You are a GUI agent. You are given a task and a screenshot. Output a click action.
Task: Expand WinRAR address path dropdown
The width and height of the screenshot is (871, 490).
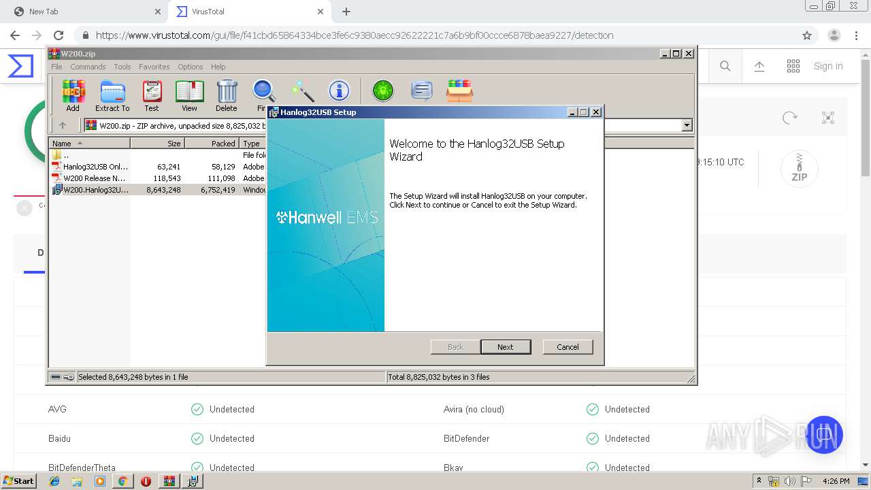pyautogui.click(x=687, y=125)
